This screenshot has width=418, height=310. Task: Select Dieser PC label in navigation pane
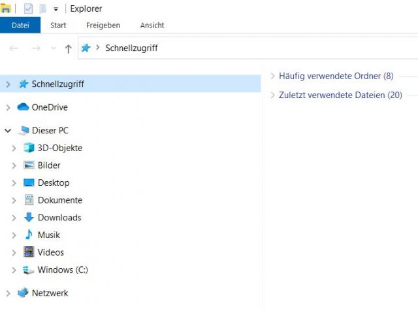click(x=50, y=130)
